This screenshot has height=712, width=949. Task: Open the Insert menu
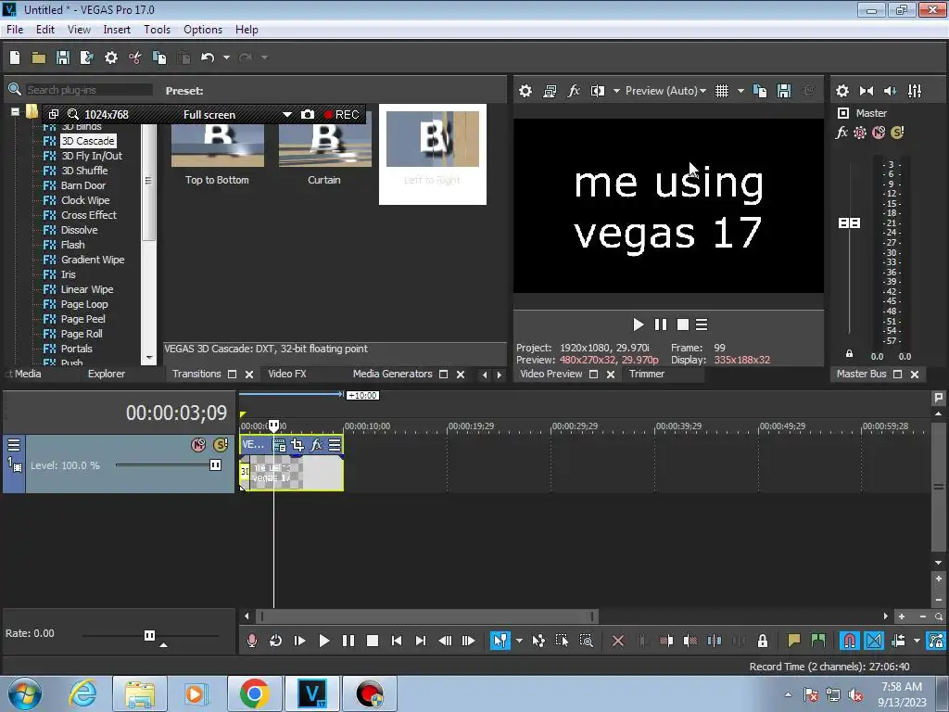(117, 30)
